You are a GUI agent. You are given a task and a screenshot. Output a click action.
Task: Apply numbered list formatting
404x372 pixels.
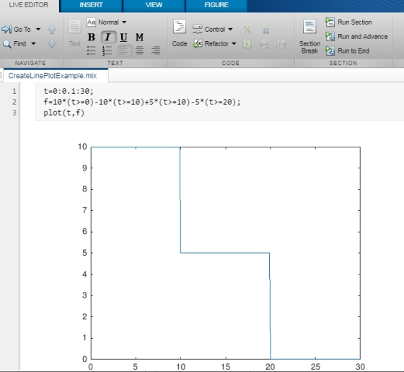click(x=107, y=51)
